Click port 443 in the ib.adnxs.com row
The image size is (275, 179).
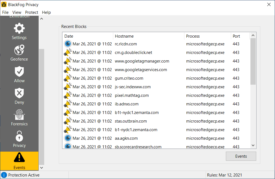pyautogui.click(x=236, y=104)
